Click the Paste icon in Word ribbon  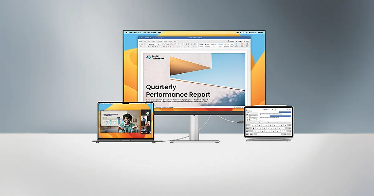pyautogui.click(x=141, y=45)
